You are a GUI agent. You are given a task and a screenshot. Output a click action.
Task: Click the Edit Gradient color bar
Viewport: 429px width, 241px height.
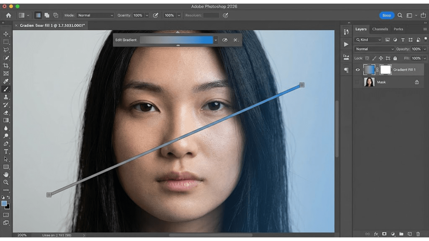tap(176, 40)
